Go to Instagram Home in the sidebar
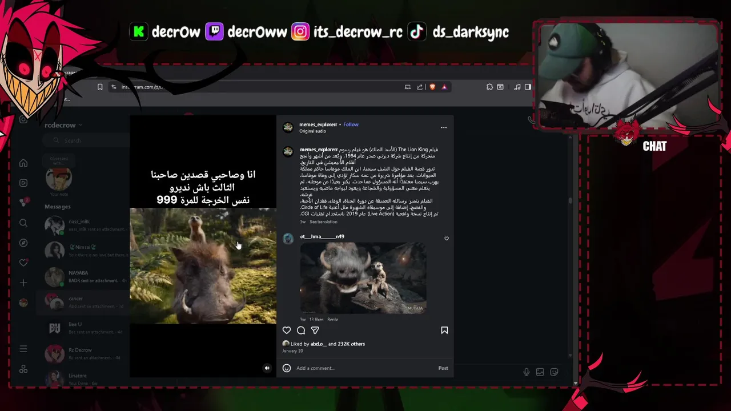 (23, 163)
